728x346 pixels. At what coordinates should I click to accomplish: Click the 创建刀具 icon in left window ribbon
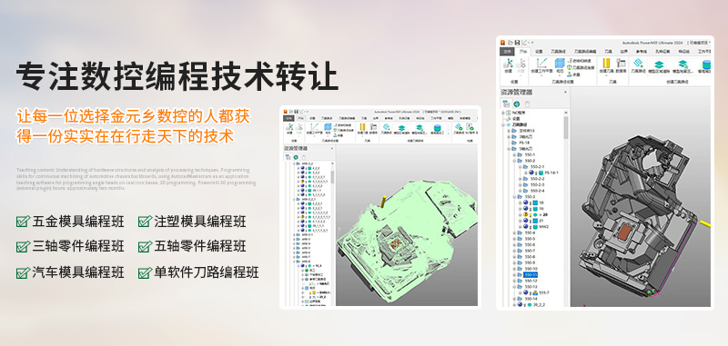pos(362,127)
